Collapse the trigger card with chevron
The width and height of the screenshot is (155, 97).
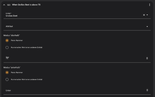click(4, 5)
